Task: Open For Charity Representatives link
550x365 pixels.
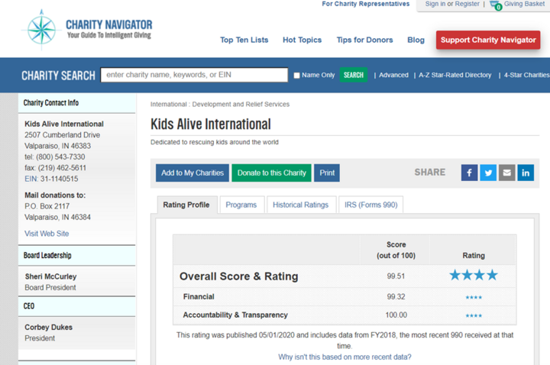Action: (365, 4)
